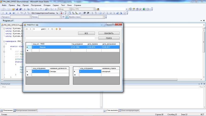Switch to Контрольные значения 1 tab
The width and height of the screenshot is (206, 116).
pos(25,110)
